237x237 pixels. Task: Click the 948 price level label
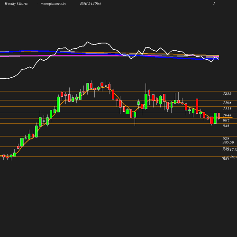(x=226, y=126)
